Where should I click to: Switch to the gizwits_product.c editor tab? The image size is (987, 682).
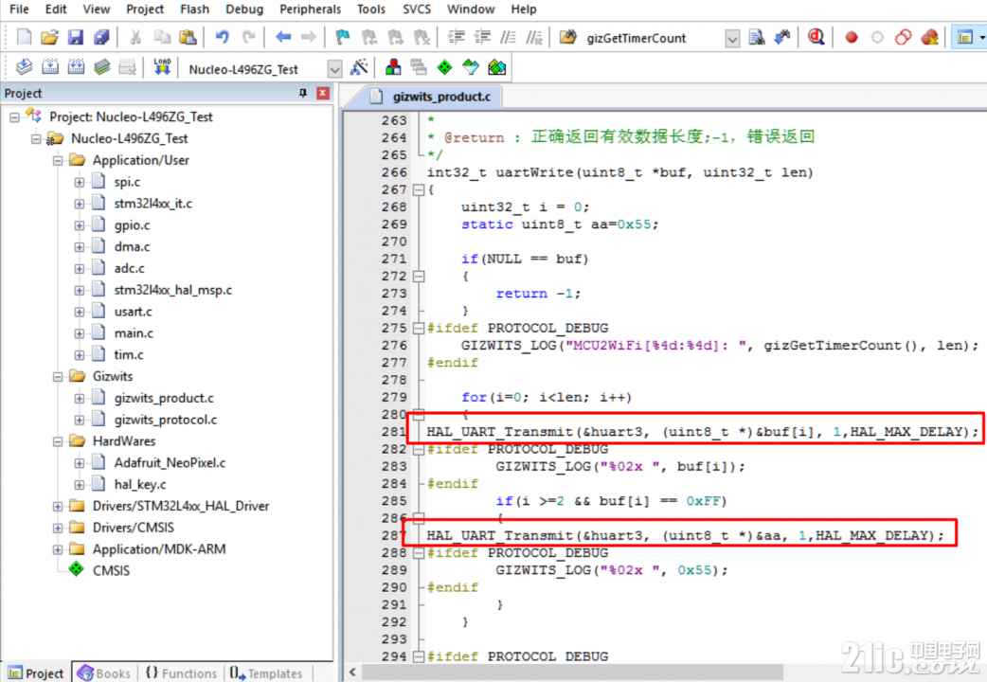(x=430, y=97)
